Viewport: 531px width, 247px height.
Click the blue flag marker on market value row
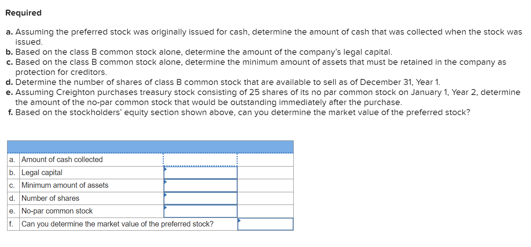point(240,221)
